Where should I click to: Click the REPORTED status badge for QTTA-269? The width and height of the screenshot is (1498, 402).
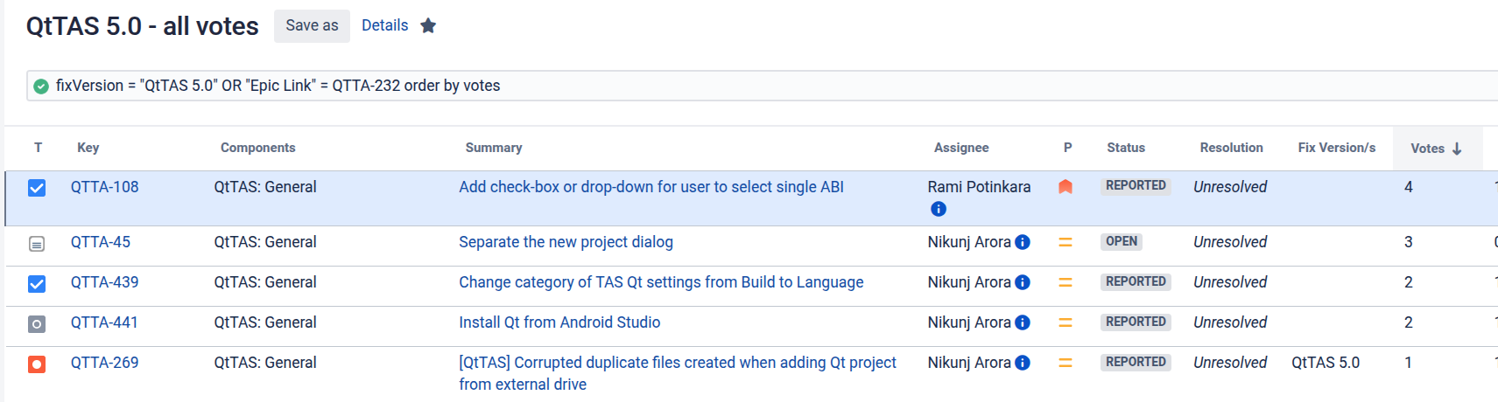[1136, 362]
